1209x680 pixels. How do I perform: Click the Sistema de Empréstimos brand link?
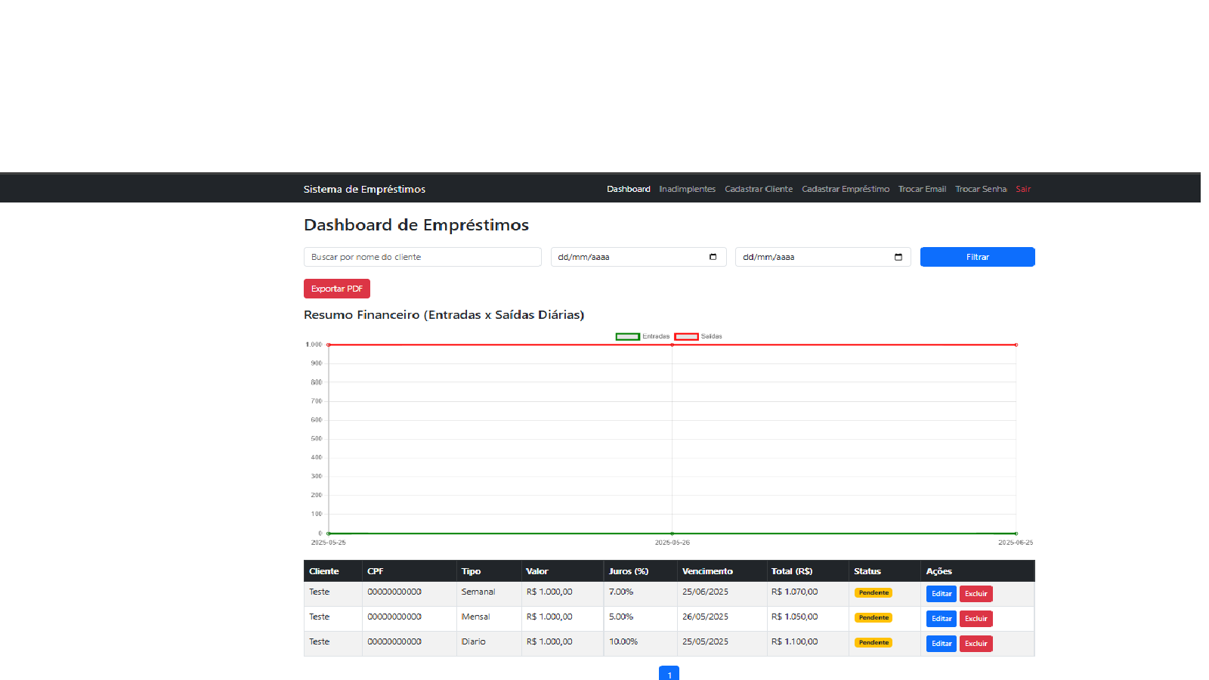coord(364,189)
